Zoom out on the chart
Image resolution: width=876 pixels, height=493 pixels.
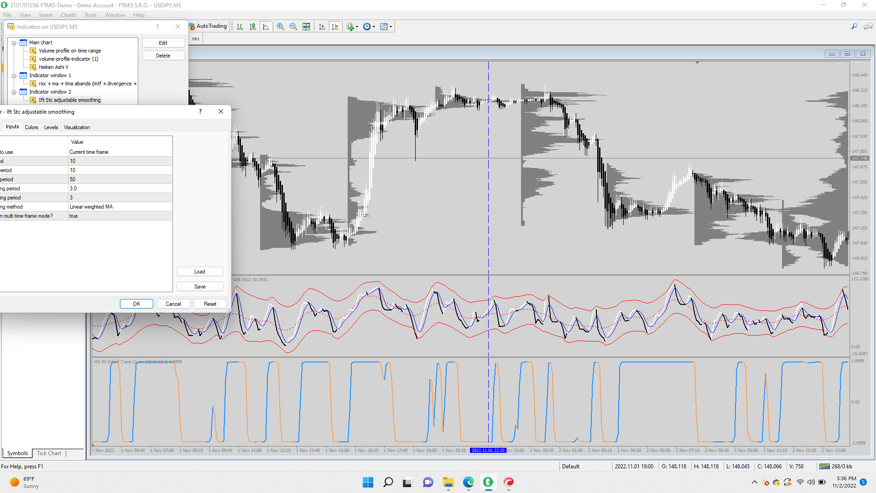click(x=293, y=26)
